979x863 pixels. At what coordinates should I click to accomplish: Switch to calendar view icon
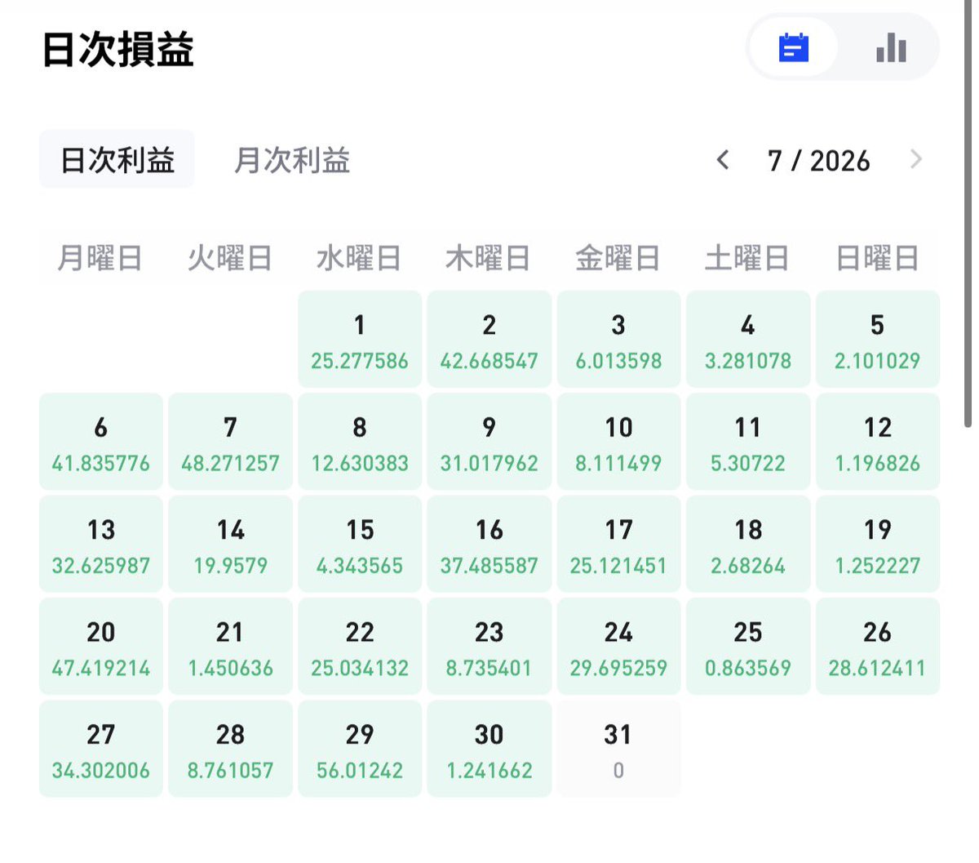[793, 47]
